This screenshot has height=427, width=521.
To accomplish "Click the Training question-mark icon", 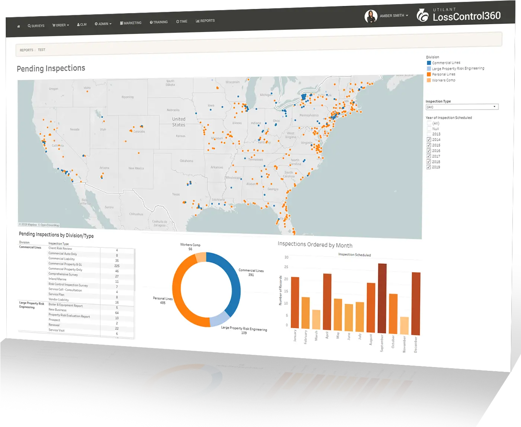I will coord(151,22).
